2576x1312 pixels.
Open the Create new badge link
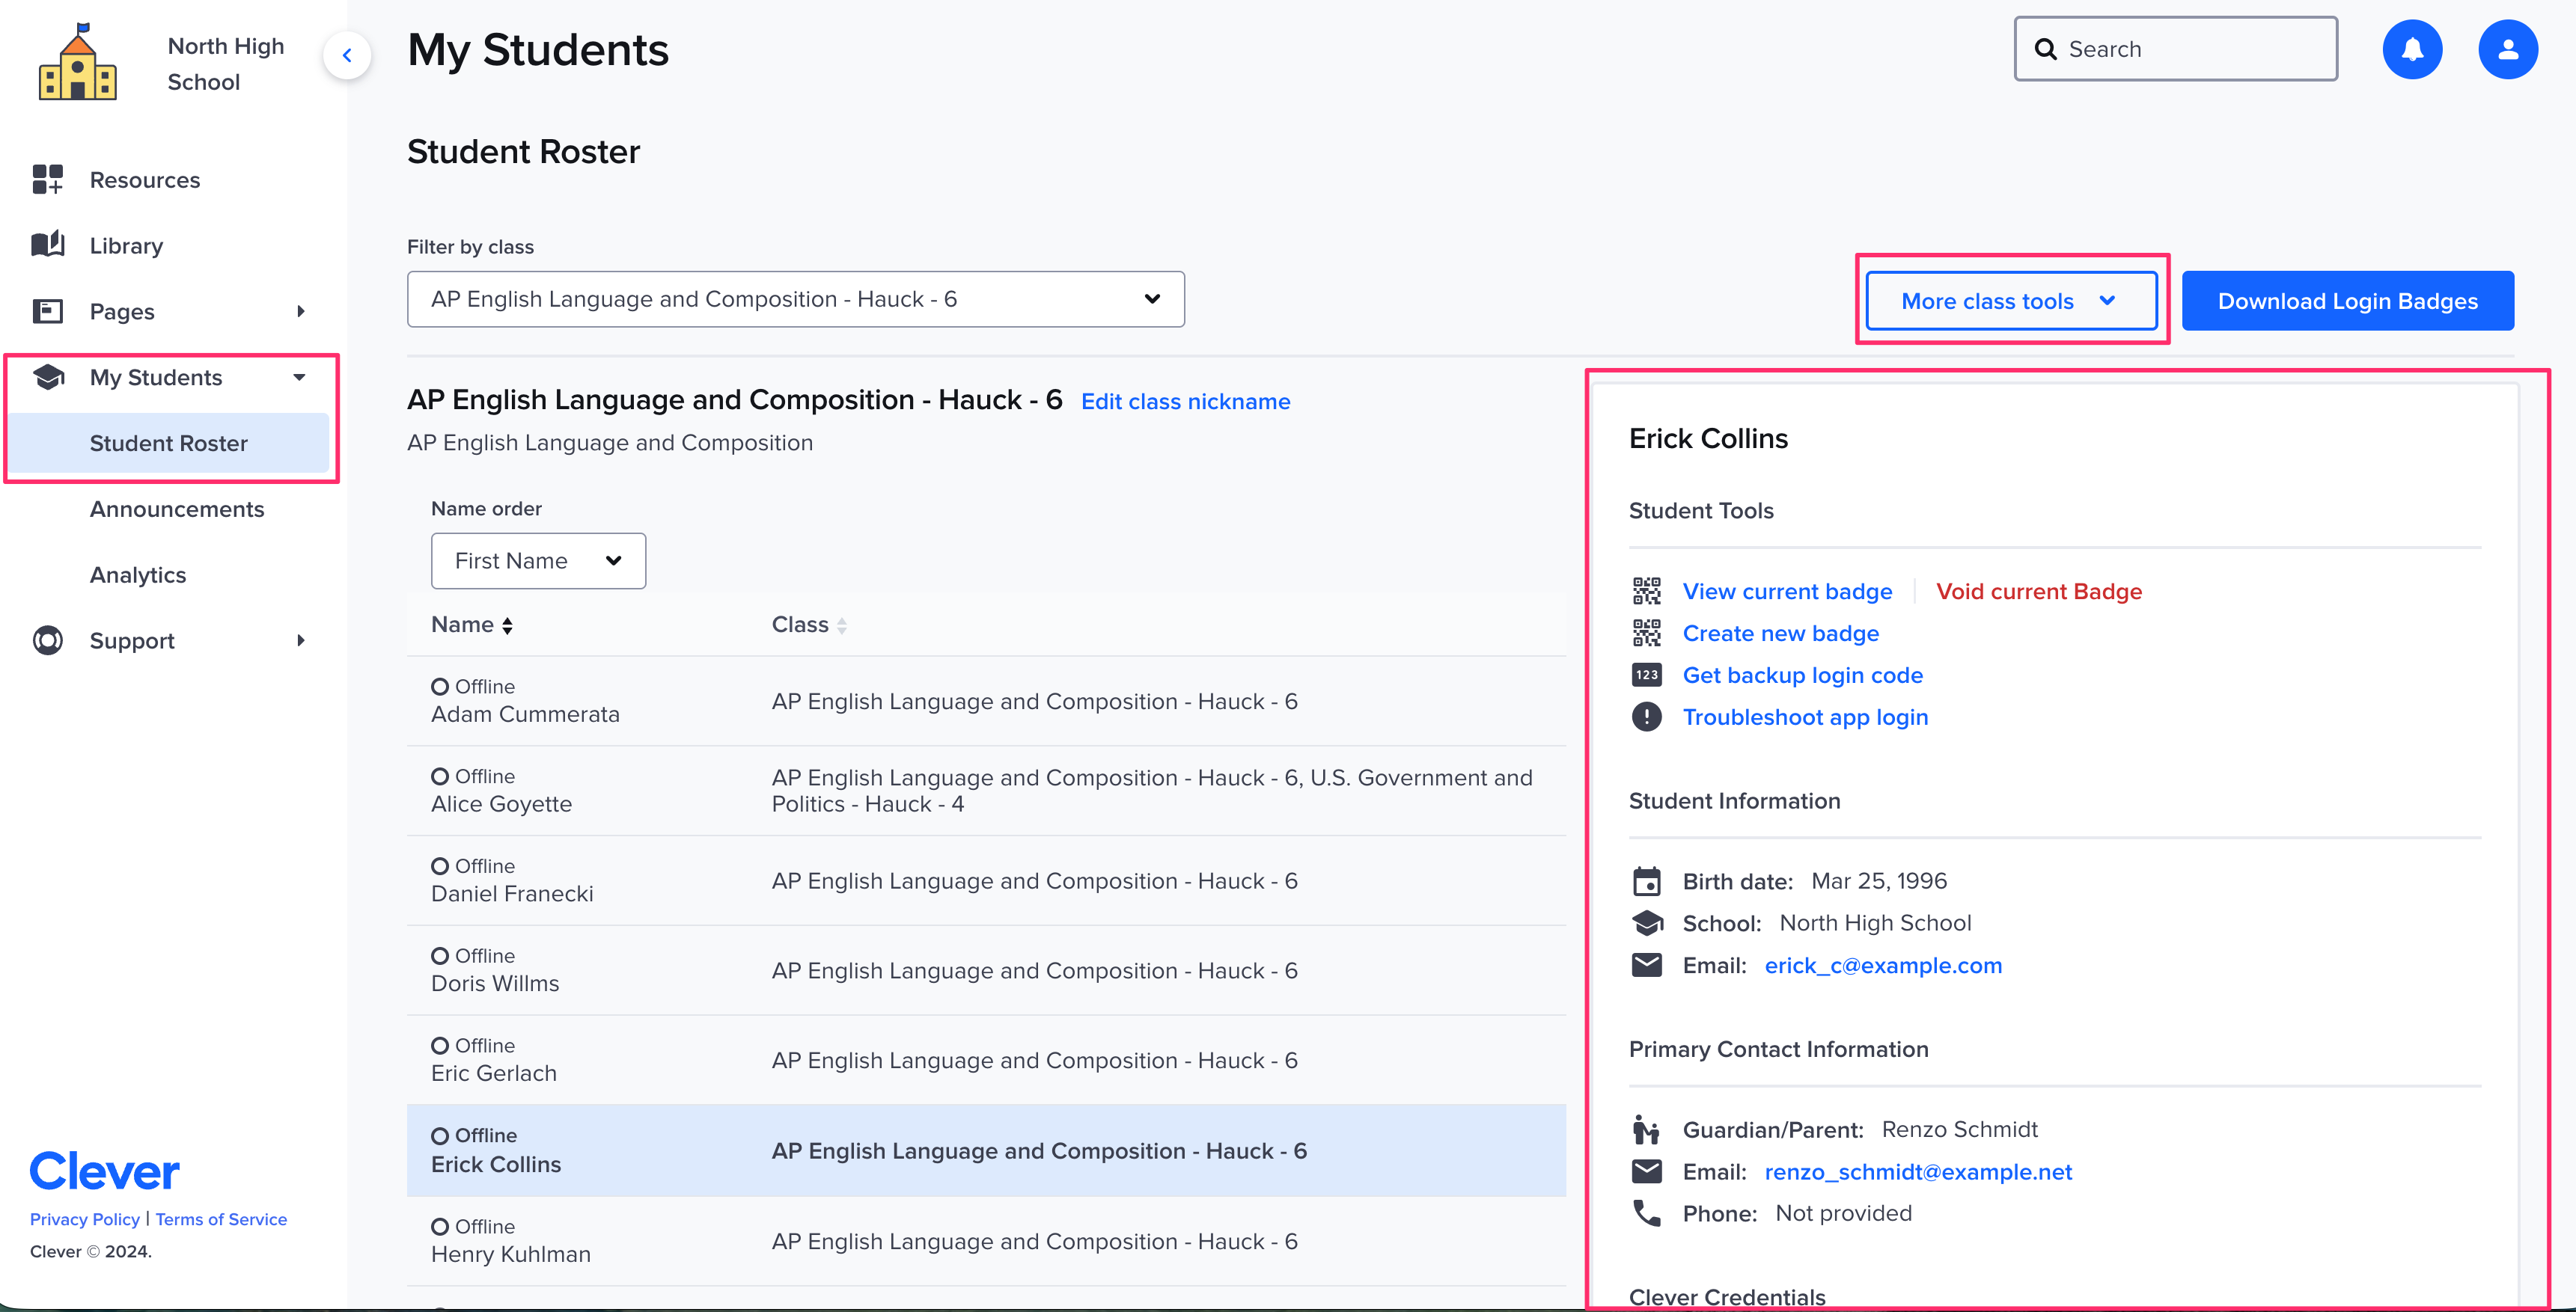click(1780, 634)
